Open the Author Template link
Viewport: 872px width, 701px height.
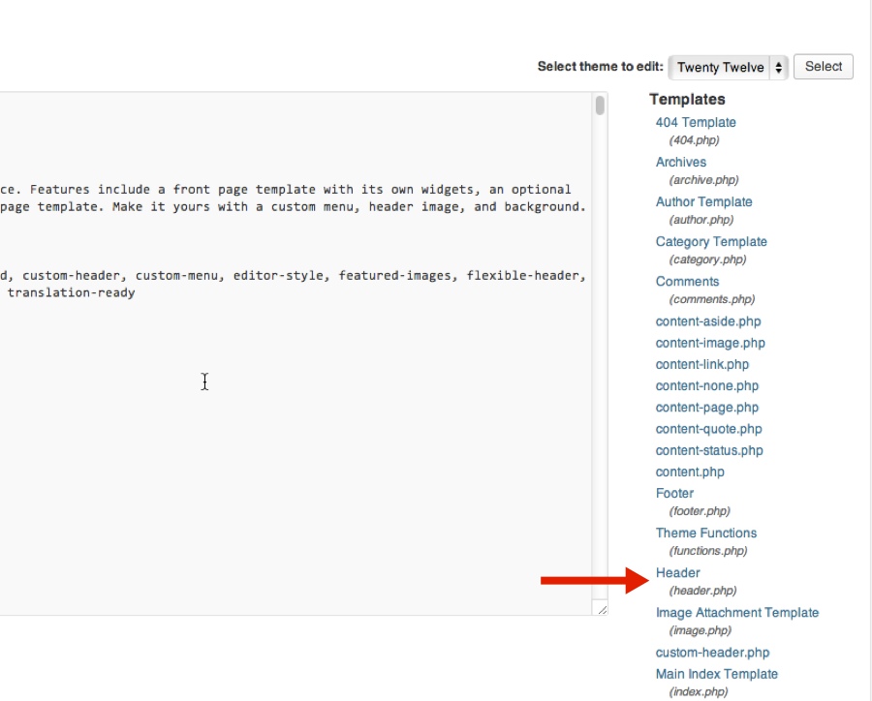point(703,201)
